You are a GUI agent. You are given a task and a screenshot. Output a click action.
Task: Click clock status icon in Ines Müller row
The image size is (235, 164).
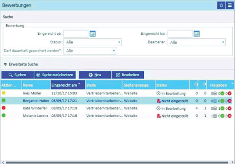click(158, 93)
